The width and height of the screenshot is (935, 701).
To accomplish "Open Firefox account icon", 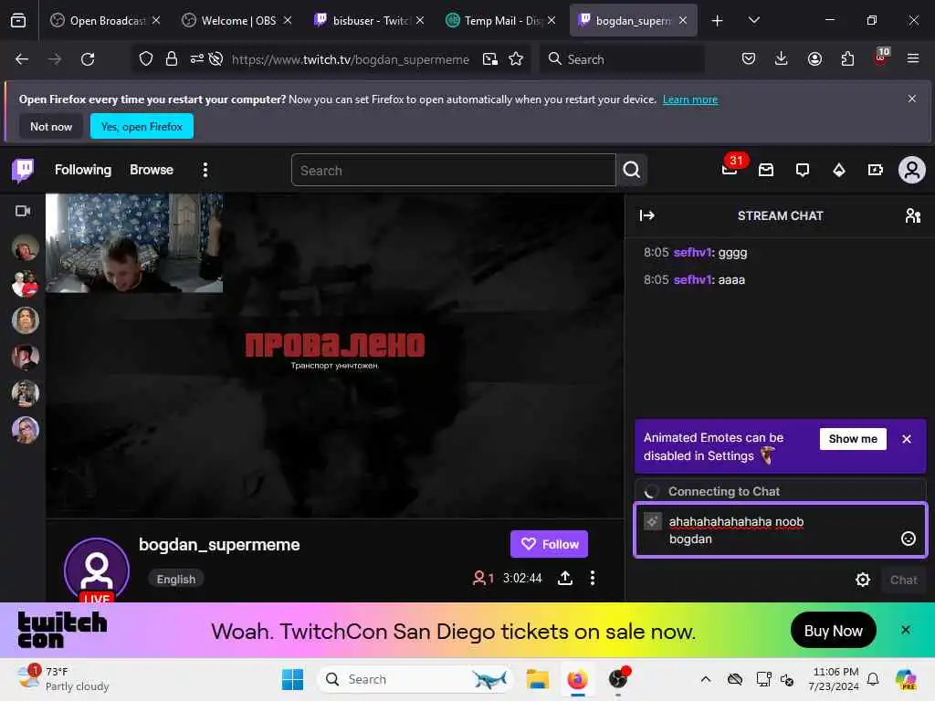I will 814,58.
